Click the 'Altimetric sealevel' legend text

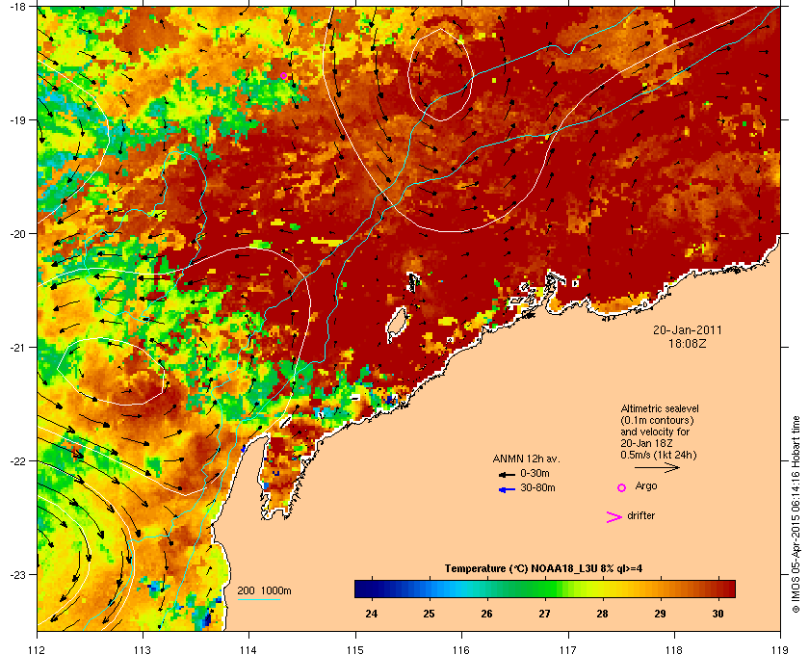(660, 408)
